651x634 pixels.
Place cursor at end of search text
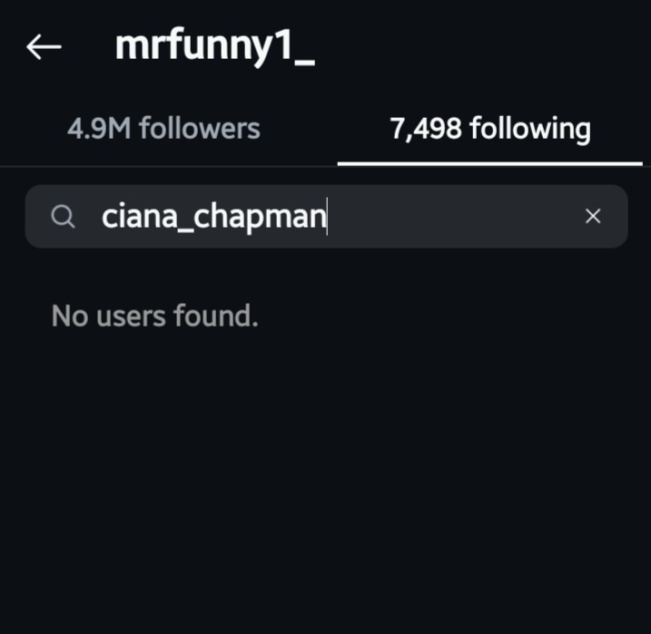click(x=327, y=217)
